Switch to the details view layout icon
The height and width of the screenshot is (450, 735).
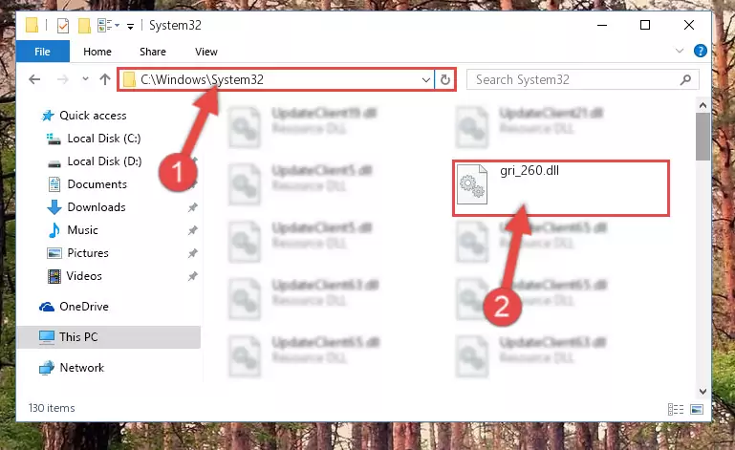click(676, 409)
